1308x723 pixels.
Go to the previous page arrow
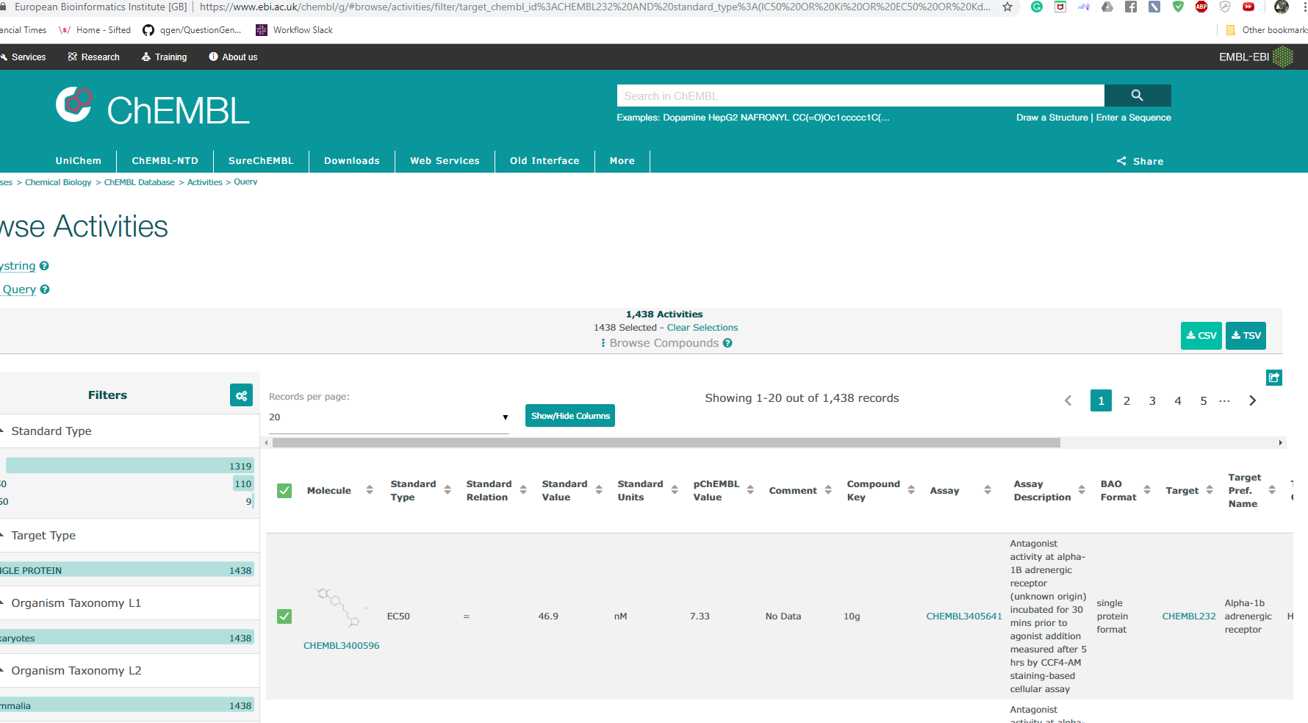click(1068, 400)
